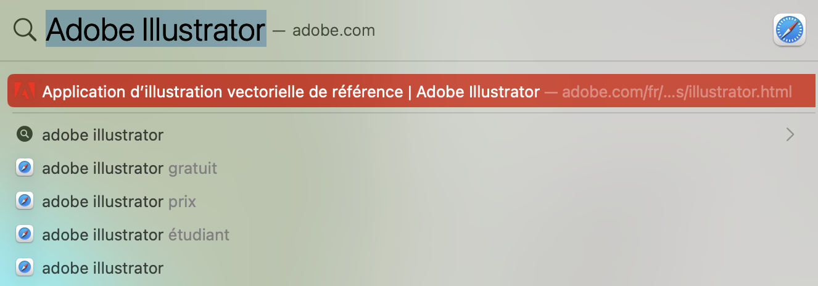The image size is (818, 286).
Task: Click the adobe.com completion in the search bar
Action: click(333, 30)
